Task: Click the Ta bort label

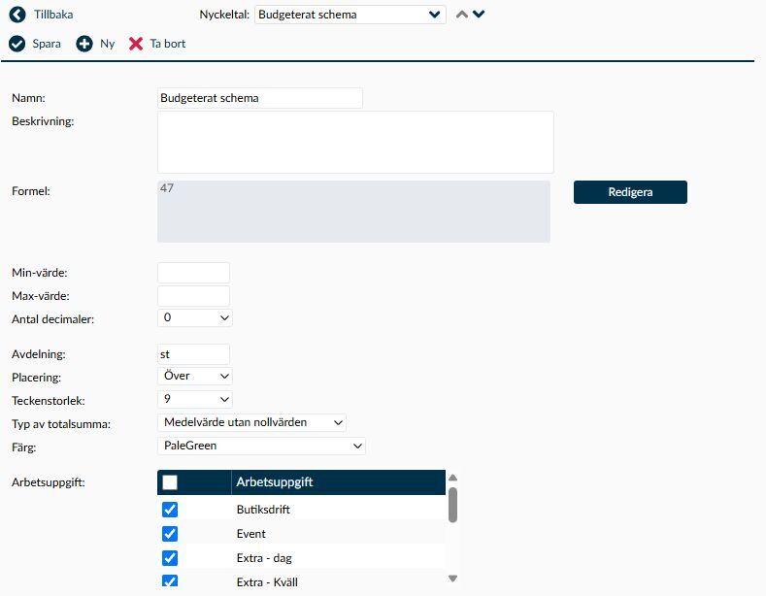Action: point(168,44)
